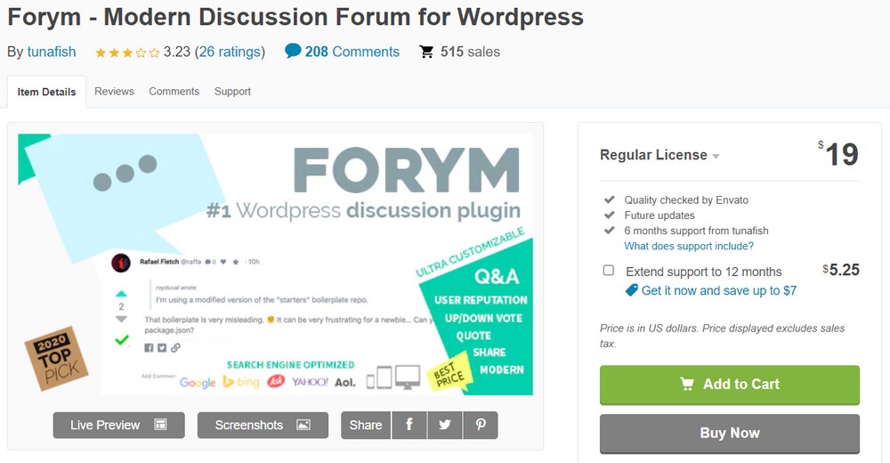
Task: Click Quality checked by Envato text
Action: pyautogui.click(x=686, y=200)
